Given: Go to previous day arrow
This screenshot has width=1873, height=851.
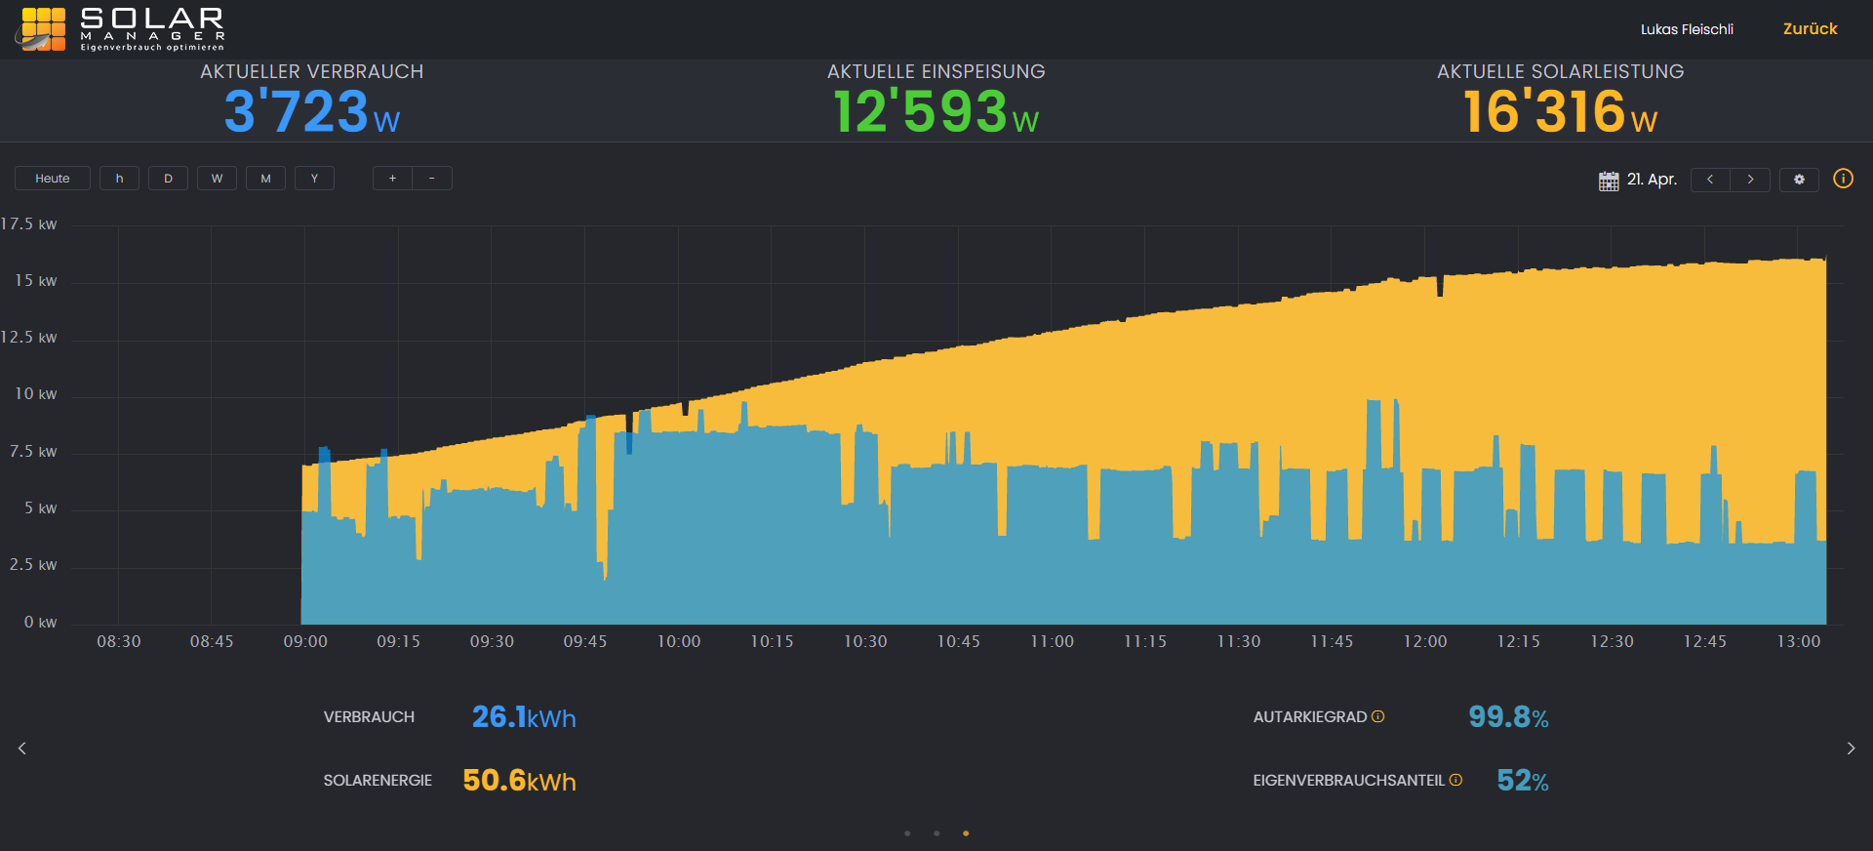Looking at the screenshot, I should tap(1710, 180).
